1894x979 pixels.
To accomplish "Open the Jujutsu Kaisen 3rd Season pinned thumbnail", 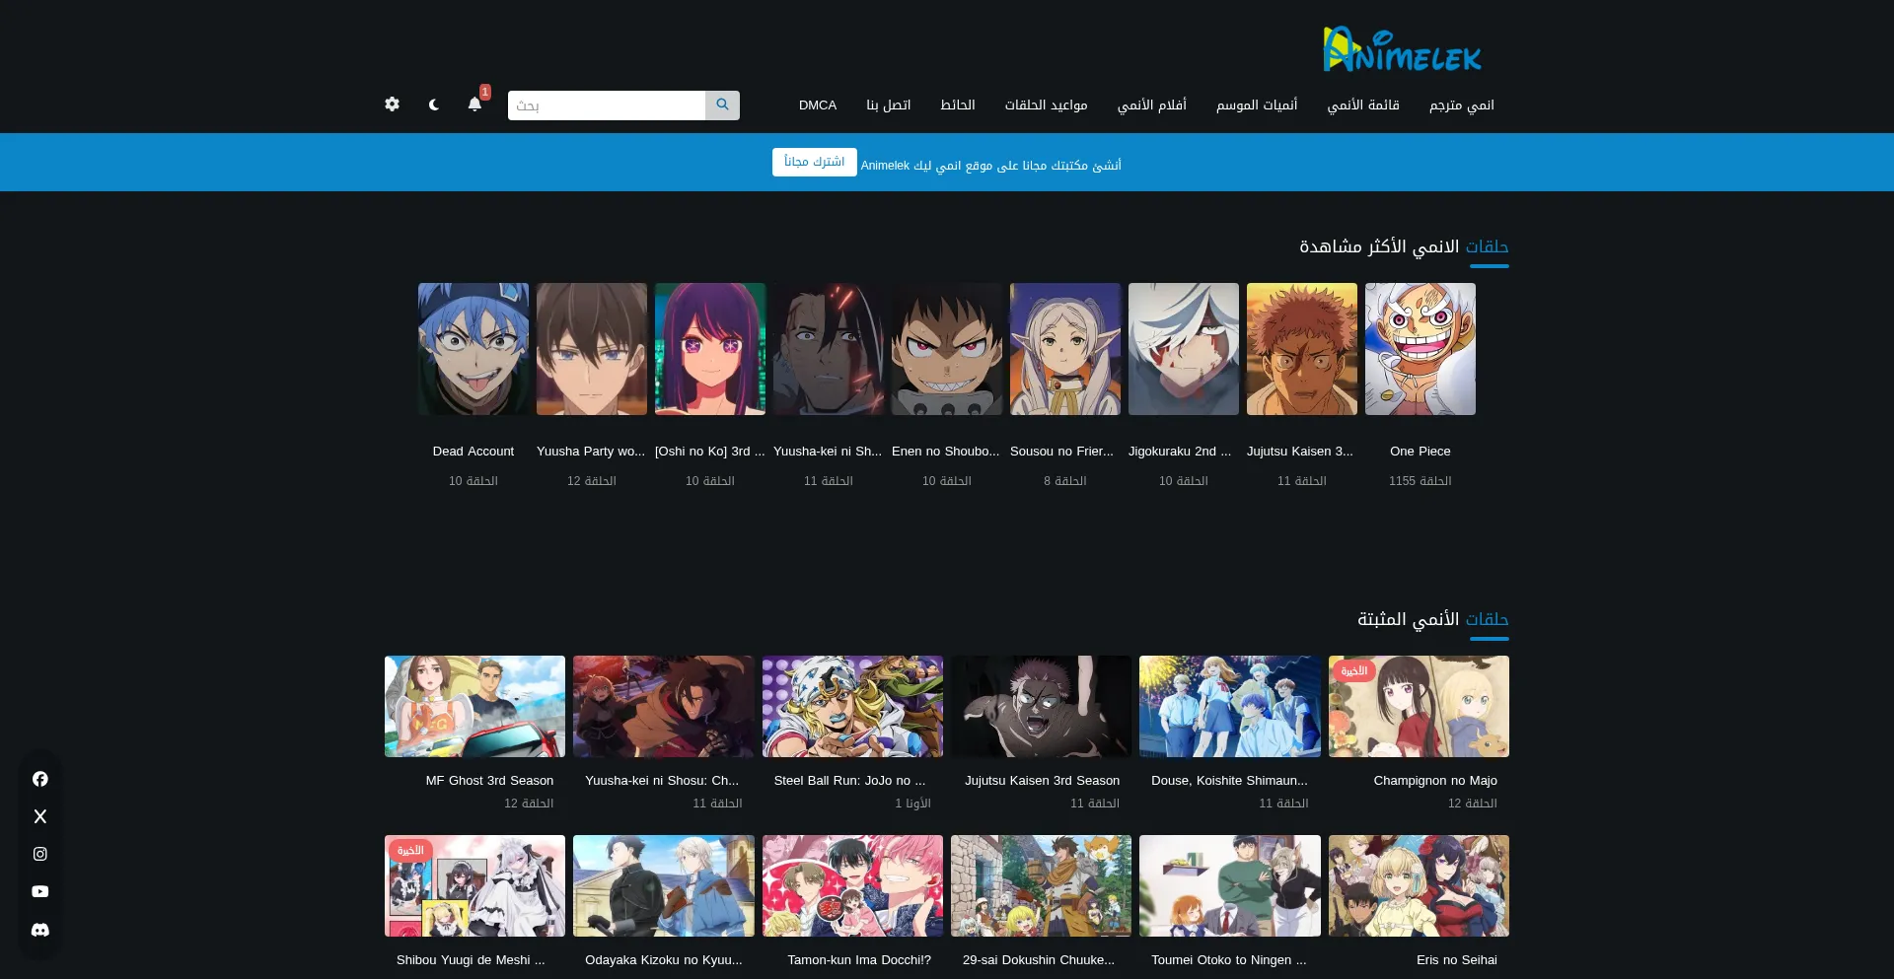I will pyautogui.click(x=1041, y=707).
